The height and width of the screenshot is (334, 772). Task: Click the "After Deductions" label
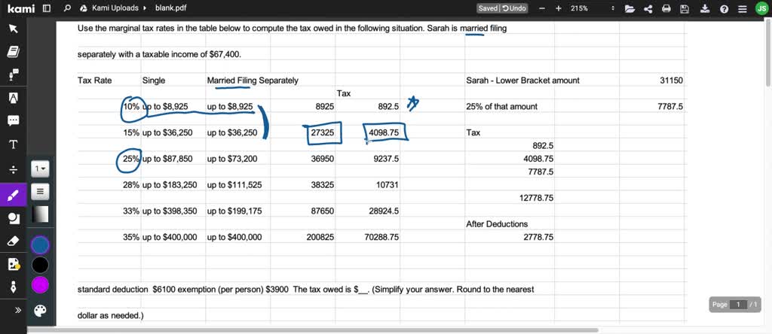click(x=497, y=224)
